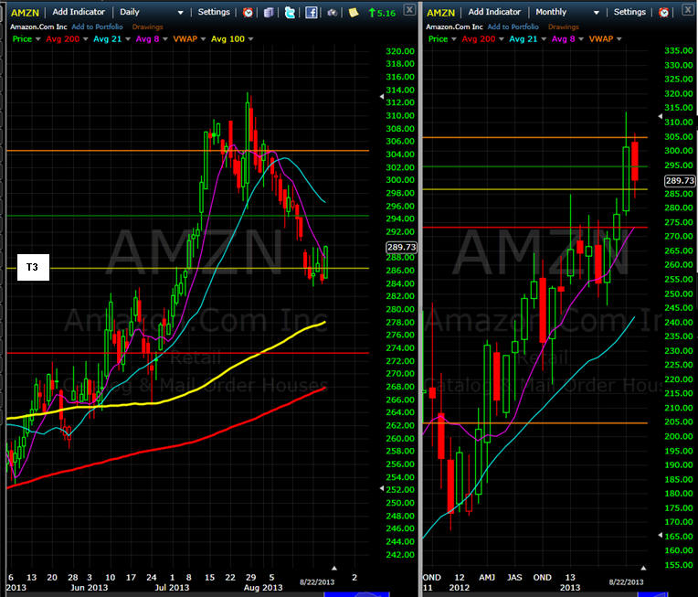Click the 335.00 label on Monthly price axis
The image size is (698, 597).
pyautogui.click(x=679, y=51)
